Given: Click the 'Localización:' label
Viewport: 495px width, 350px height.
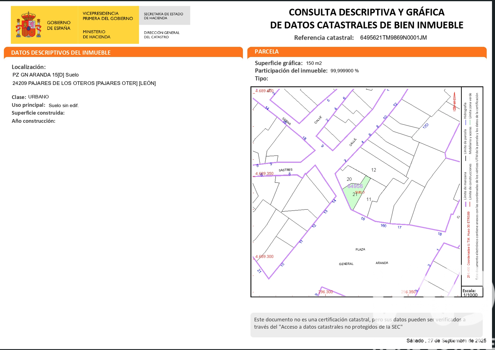Looking at the screenshot, I should [x=29, y=67].
